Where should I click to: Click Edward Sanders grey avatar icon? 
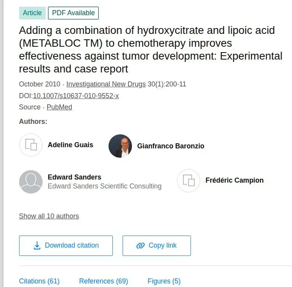(31, 182)
